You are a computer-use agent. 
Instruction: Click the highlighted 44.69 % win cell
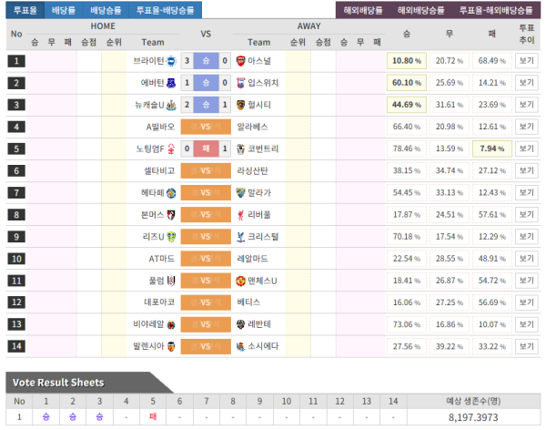point(407,105)
